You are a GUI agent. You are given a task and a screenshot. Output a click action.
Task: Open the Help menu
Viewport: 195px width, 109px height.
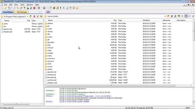[x=37, y=5]
